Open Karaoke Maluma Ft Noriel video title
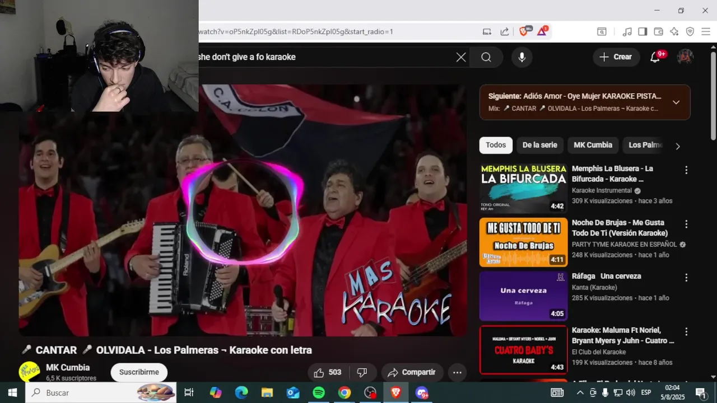717x403 pixels. coord(623,335)
